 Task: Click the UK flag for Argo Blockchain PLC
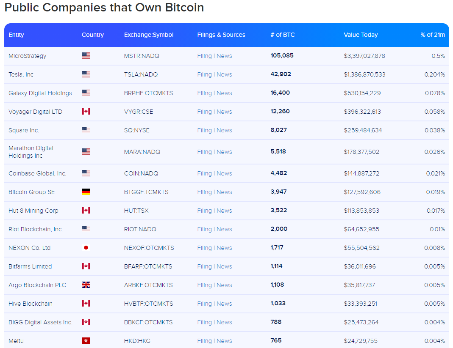click(x=86, y=285)
